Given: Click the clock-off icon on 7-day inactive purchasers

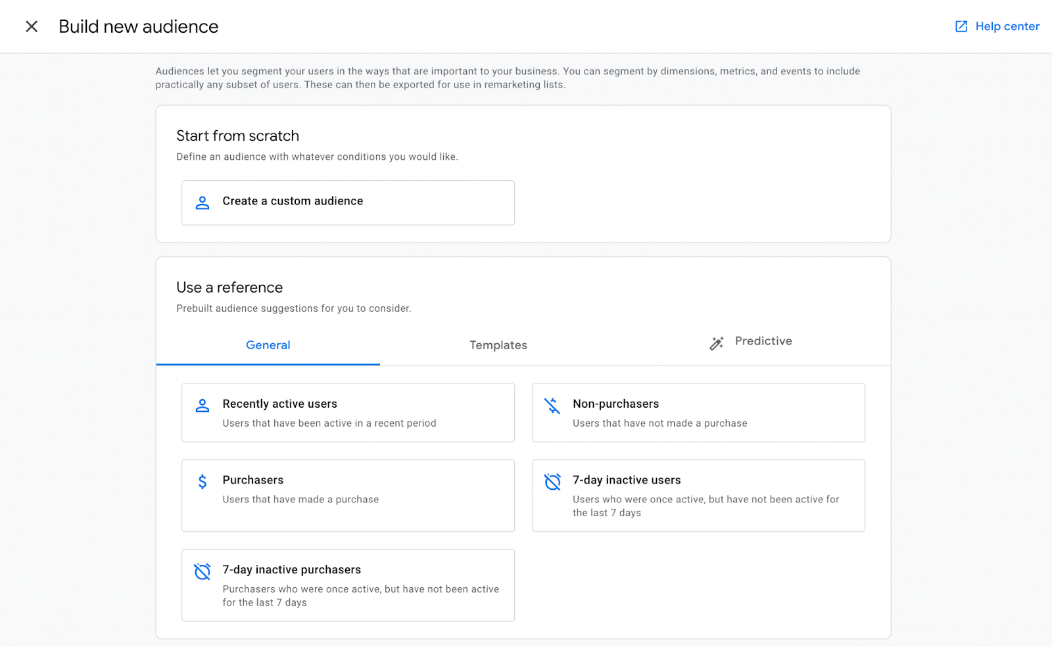Looking at the screenshot, I should click(x=202, y=571).
